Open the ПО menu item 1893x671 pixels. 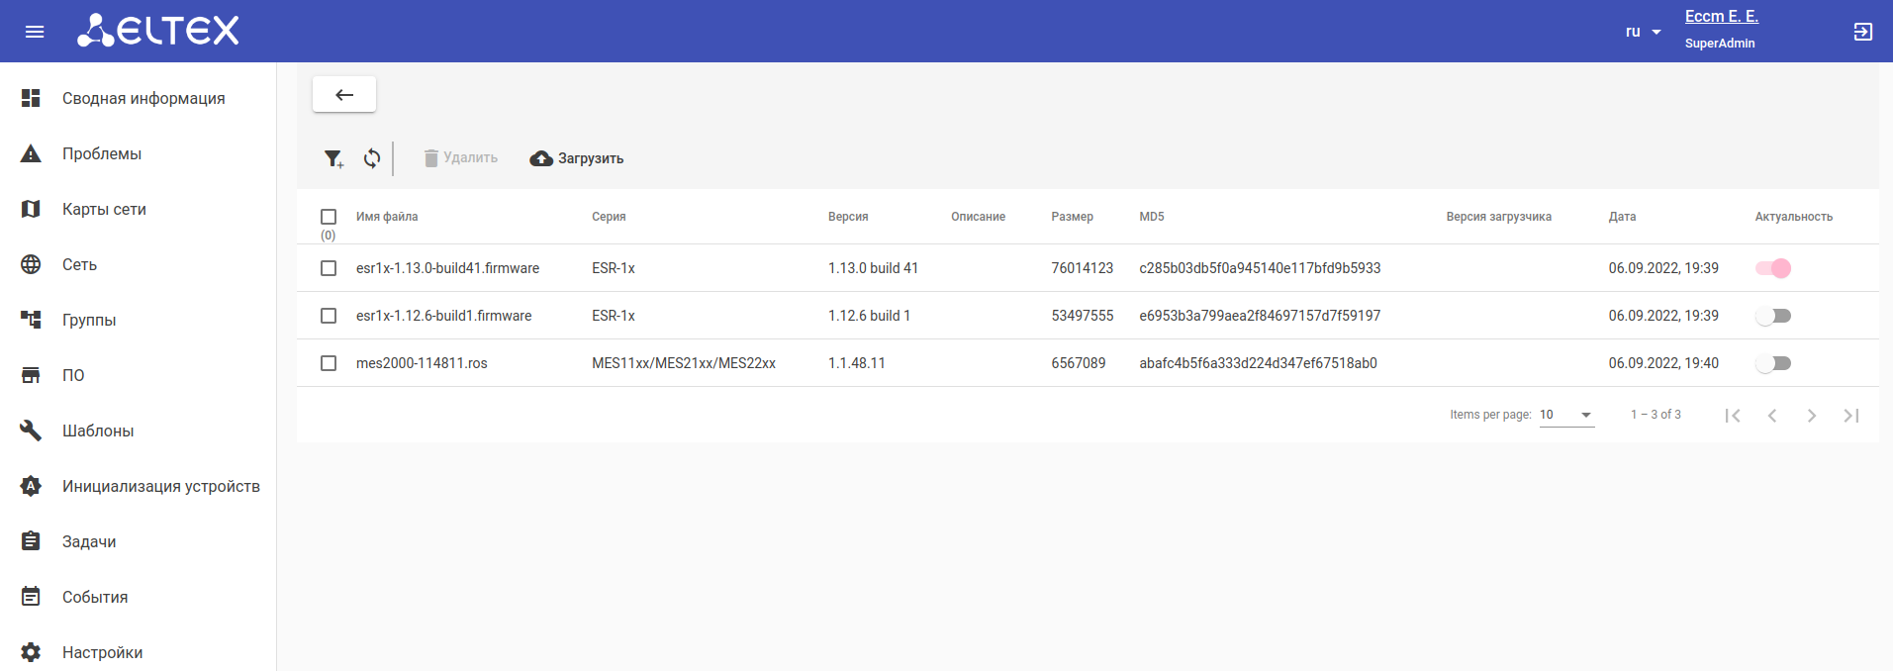[73, 375]
